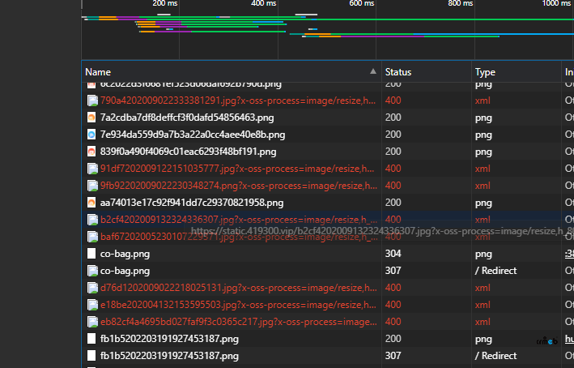
Task: Click the image icon of 91df7202009122151035777.jpg row
Action: [x=91, y=169]
